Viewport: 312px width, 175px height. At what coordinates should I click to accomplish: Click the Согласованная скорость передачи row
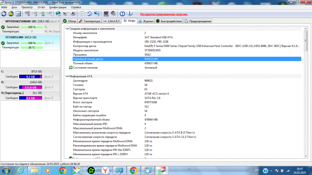click(187, 137)
